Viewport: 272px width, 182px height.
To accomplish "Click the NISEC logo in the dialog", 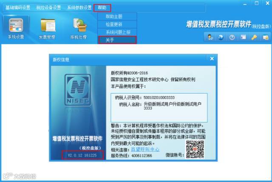I will click(78, 90).
